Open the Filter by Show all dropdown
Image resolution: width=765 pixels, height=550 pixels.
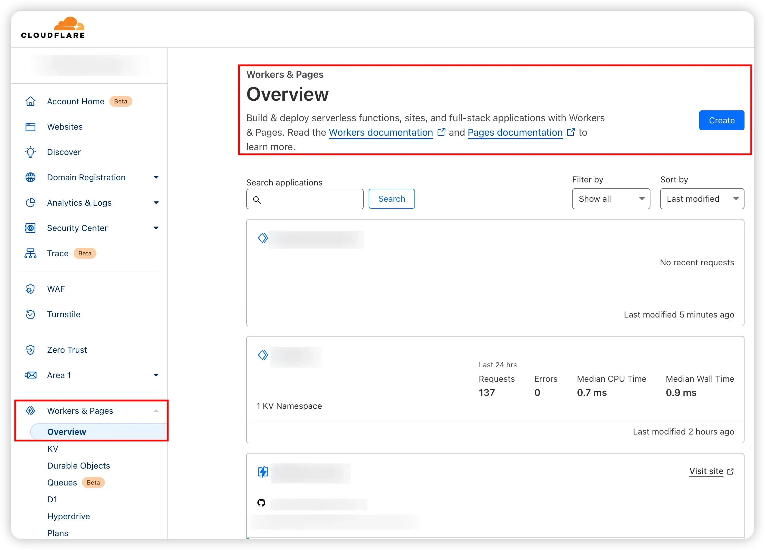[611, 199]
